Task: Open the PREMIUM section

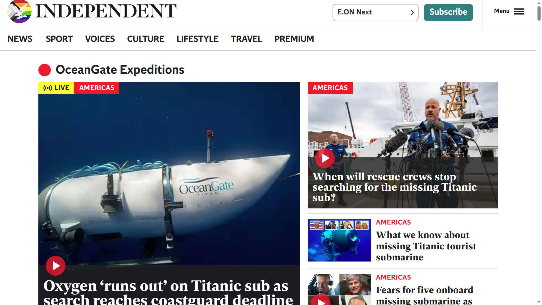Action: pos(294,39)
